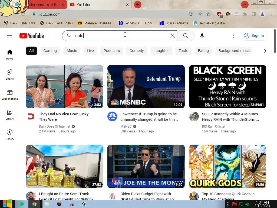Play the semi truck 27:53 thumbnail
The image size is (277, 208).
[x=64, y=167]
